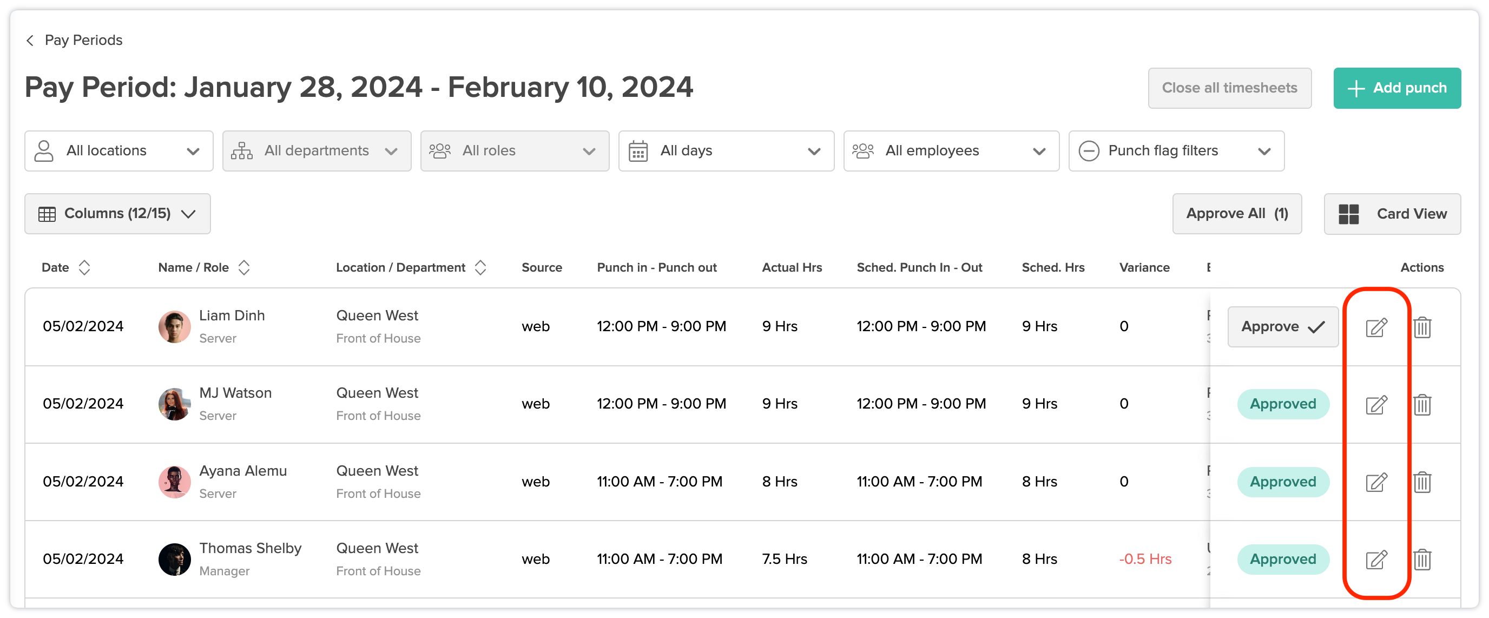Open the All locations dropdown
The image size is (1489, 618).
point(118,151)
